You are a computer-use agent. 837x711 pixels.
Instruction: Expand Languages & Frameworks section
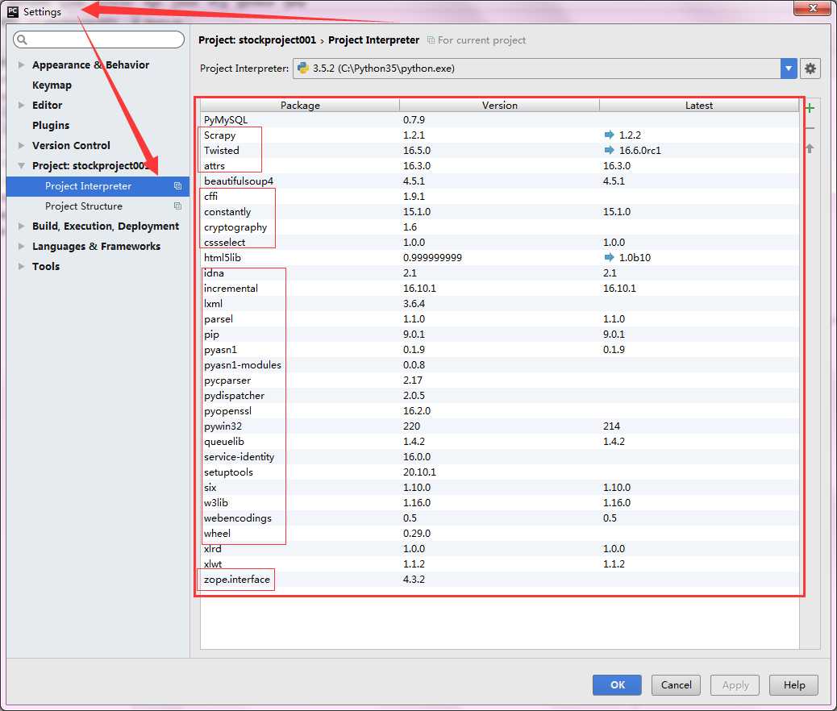21,246
